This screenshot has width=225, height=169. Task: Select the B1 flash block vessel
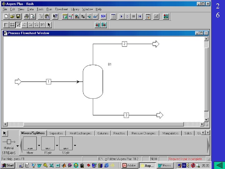[x=93, y=82]
